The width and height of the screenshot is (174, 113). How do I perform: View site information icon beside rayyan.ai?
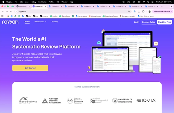tap(16, 11)
